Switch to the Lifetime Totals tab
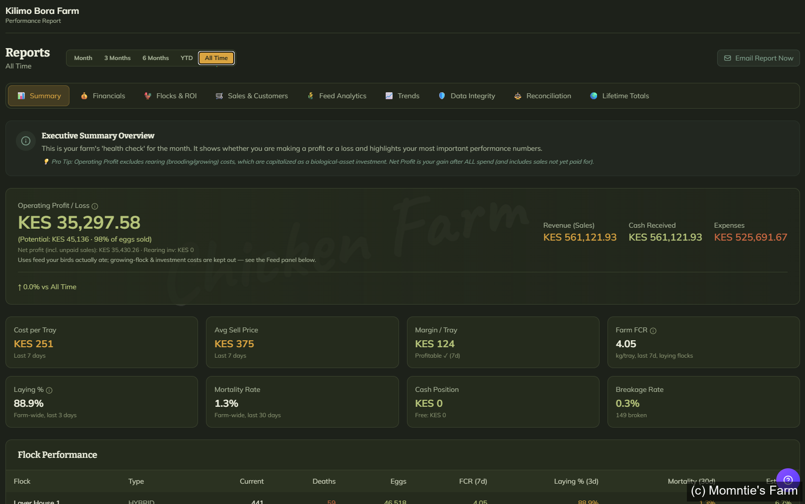 coord(620,96)
